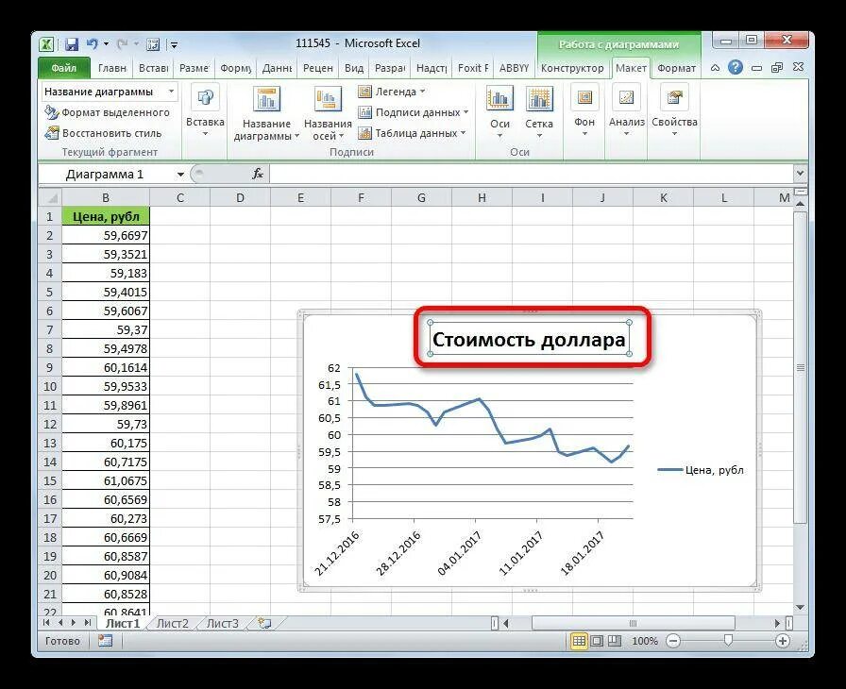Click Формат выделенного button
Screen dimensions: 846x689
tap(107, 112)
